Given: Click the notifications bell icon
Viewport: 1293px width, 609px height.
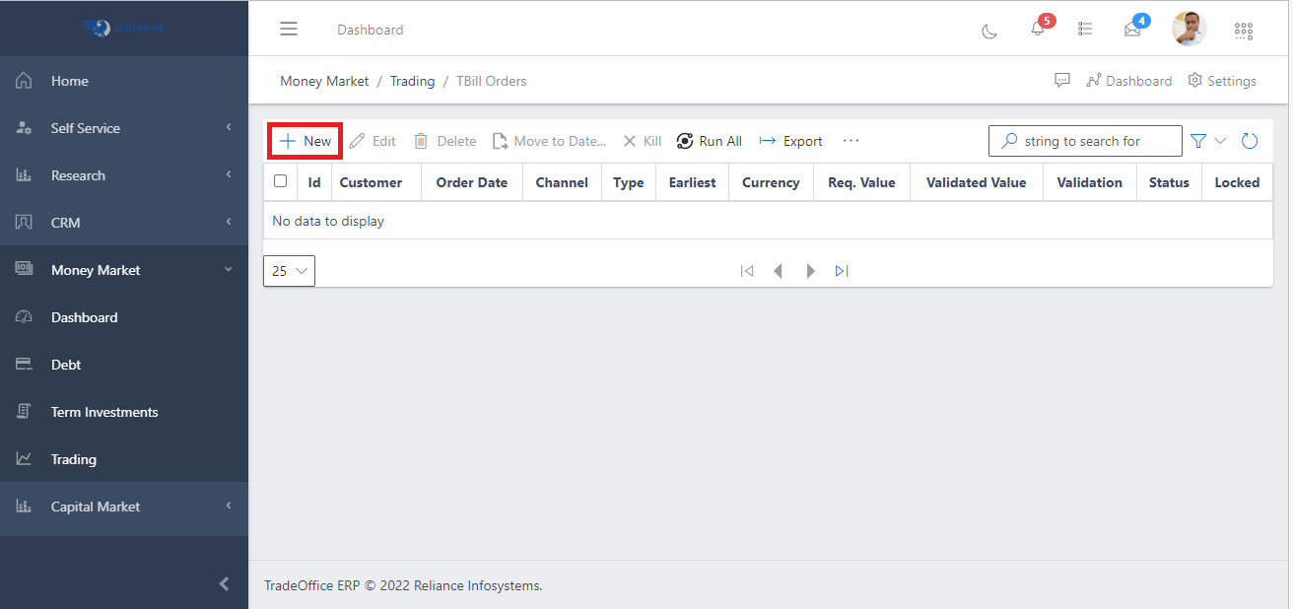Looking at the screenshot, I should [1038, 30].
